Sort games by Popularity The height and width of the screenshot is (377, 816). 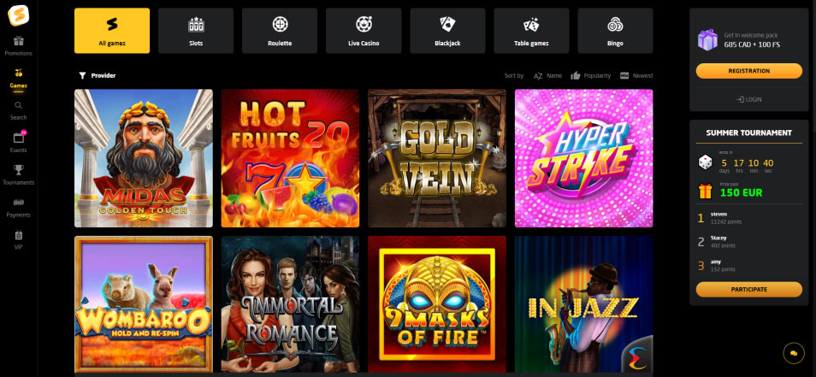591,76
